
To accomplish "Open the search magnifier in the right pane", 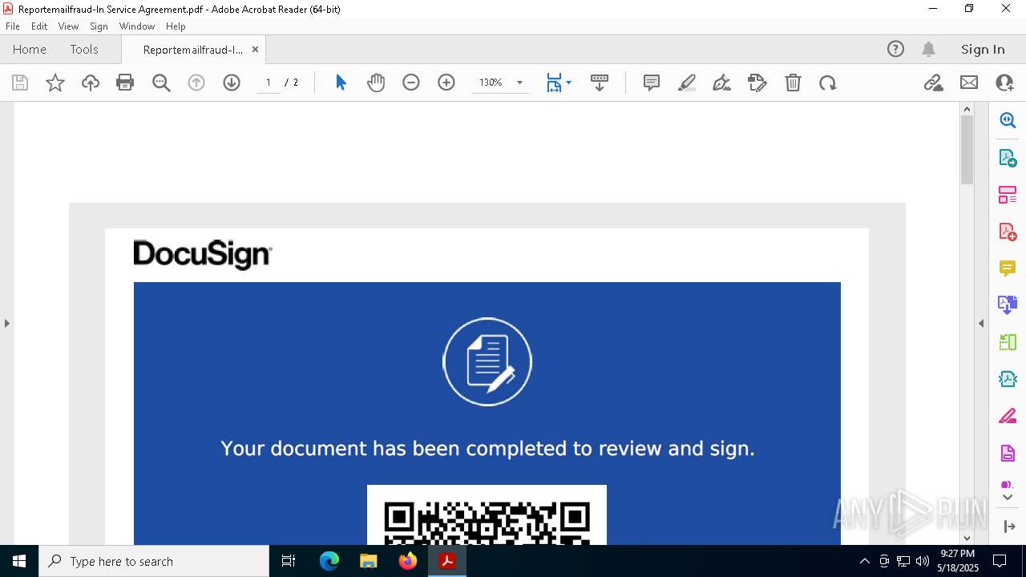I will tap(1008, 120).
